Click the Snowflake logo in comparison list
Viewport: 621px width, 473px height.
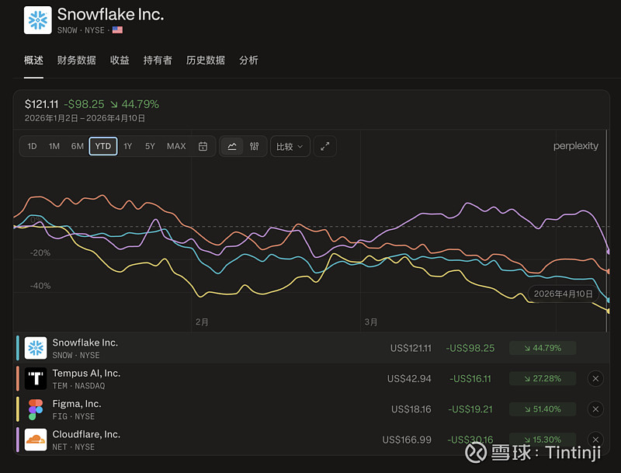pos(36,348)
